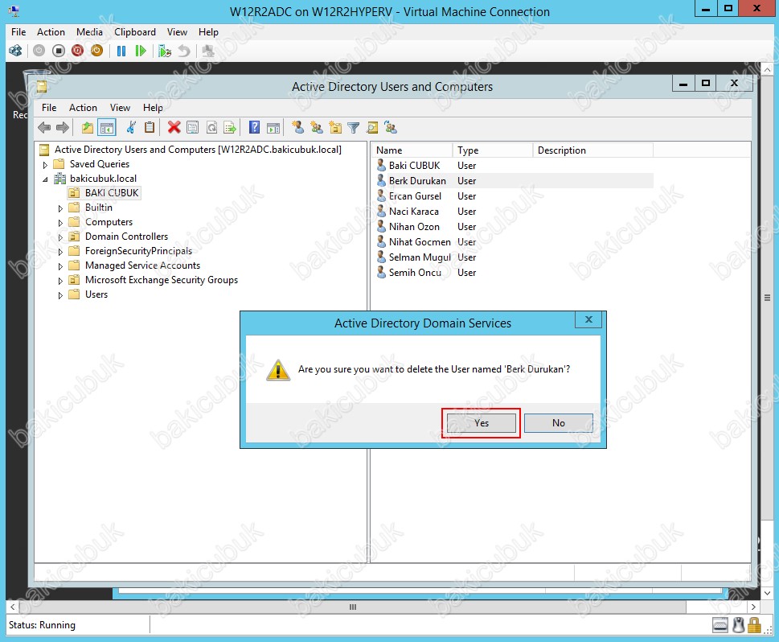The width and height of the screenshot is (779, 642).
Task: Select user Berk Durukan in list
Action: pyautogui.click(x=417, y=181)
